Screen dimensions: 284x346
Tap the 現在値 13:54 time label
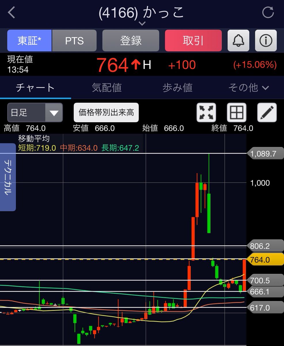pos(20,64)
